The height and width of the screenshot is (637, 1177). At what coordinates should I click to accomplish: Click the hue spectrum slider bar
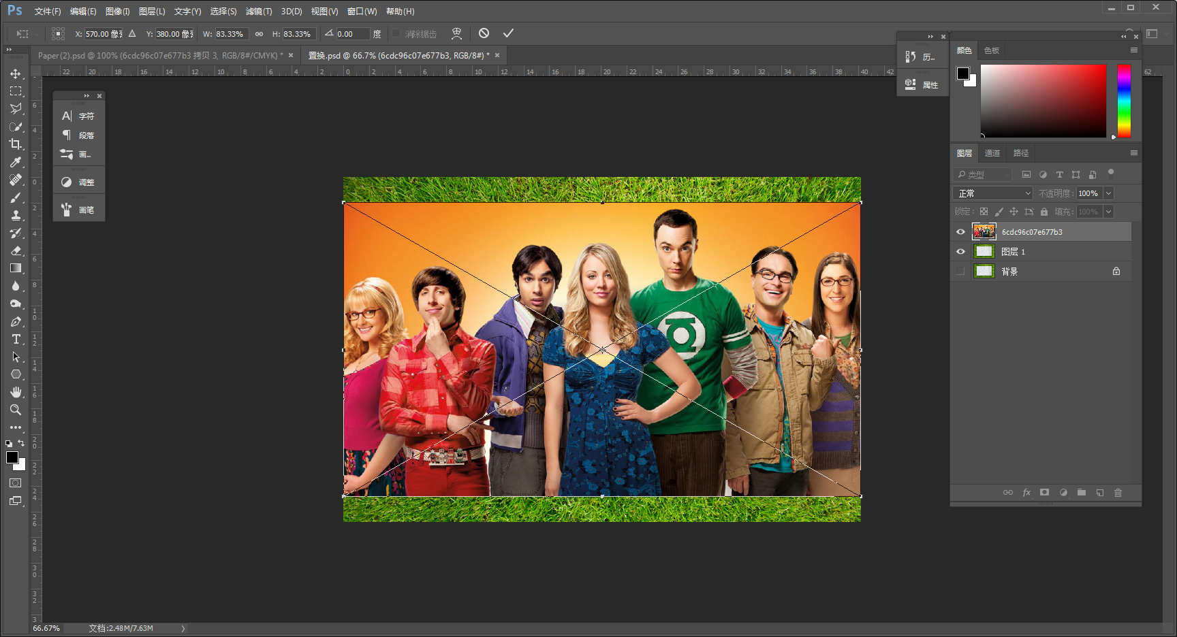pyautogui.click(x=1124, y=101)
